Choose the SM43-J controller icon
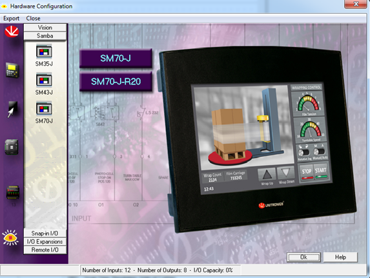This screenshot has width=370, height=278. tap(44, 80)
